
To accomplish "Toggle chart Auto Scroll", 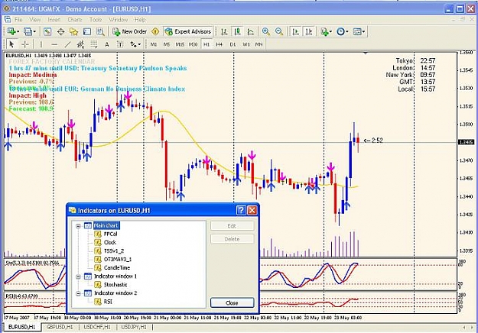I will pyautogui.click(x=295, y=31).
